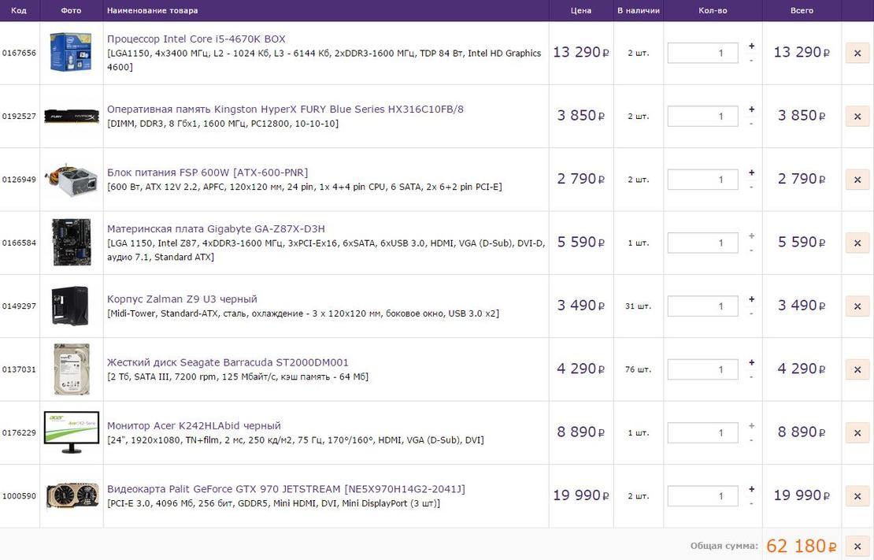Open Корпус Zalman Z9 U3 черный link
This screenshot has width=874, height=560.
182,299
